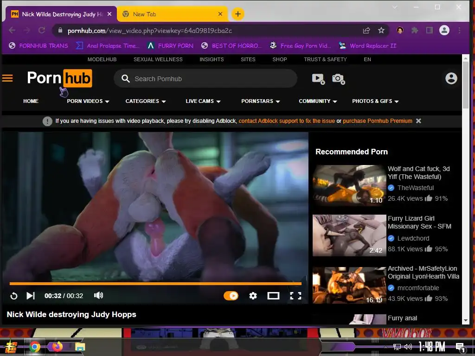The height and width of the screenshot is (356, 475).
Task: Open Chrome profile avatar button
Action: (444, 30)
